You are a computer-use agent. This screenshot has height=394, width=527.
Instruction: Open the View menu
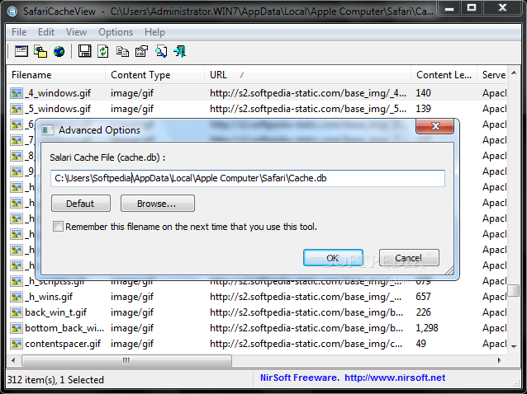[x=76, y=32]
